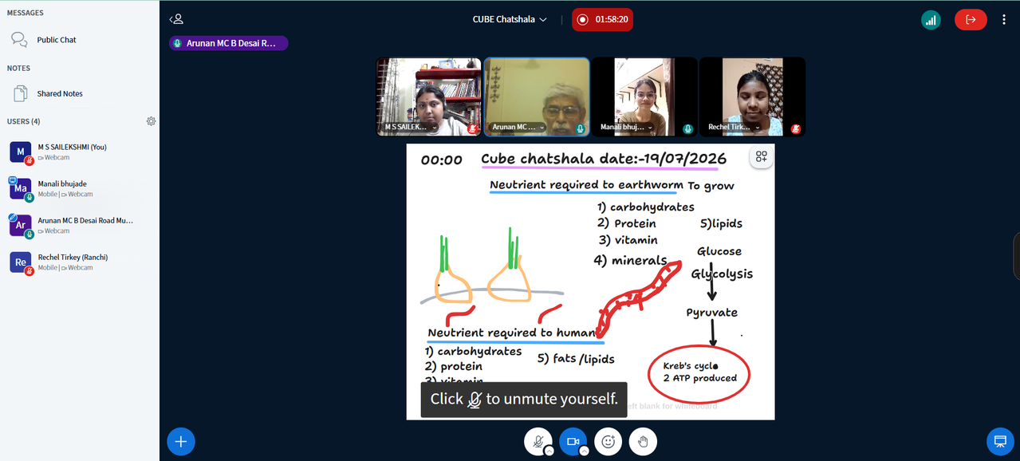Open the users list settings gear
Image resolution: width=1020 pixels, height=461 pixels.
click(151, 121)
